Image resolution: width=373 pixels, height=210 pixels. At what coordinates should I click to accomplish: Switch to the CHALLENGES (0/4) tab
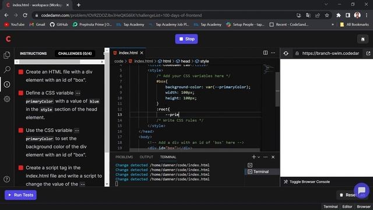click(75, 53)
